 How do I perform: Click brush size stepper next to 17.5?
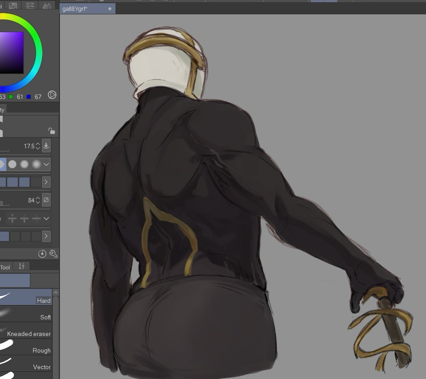click(38, 146)
